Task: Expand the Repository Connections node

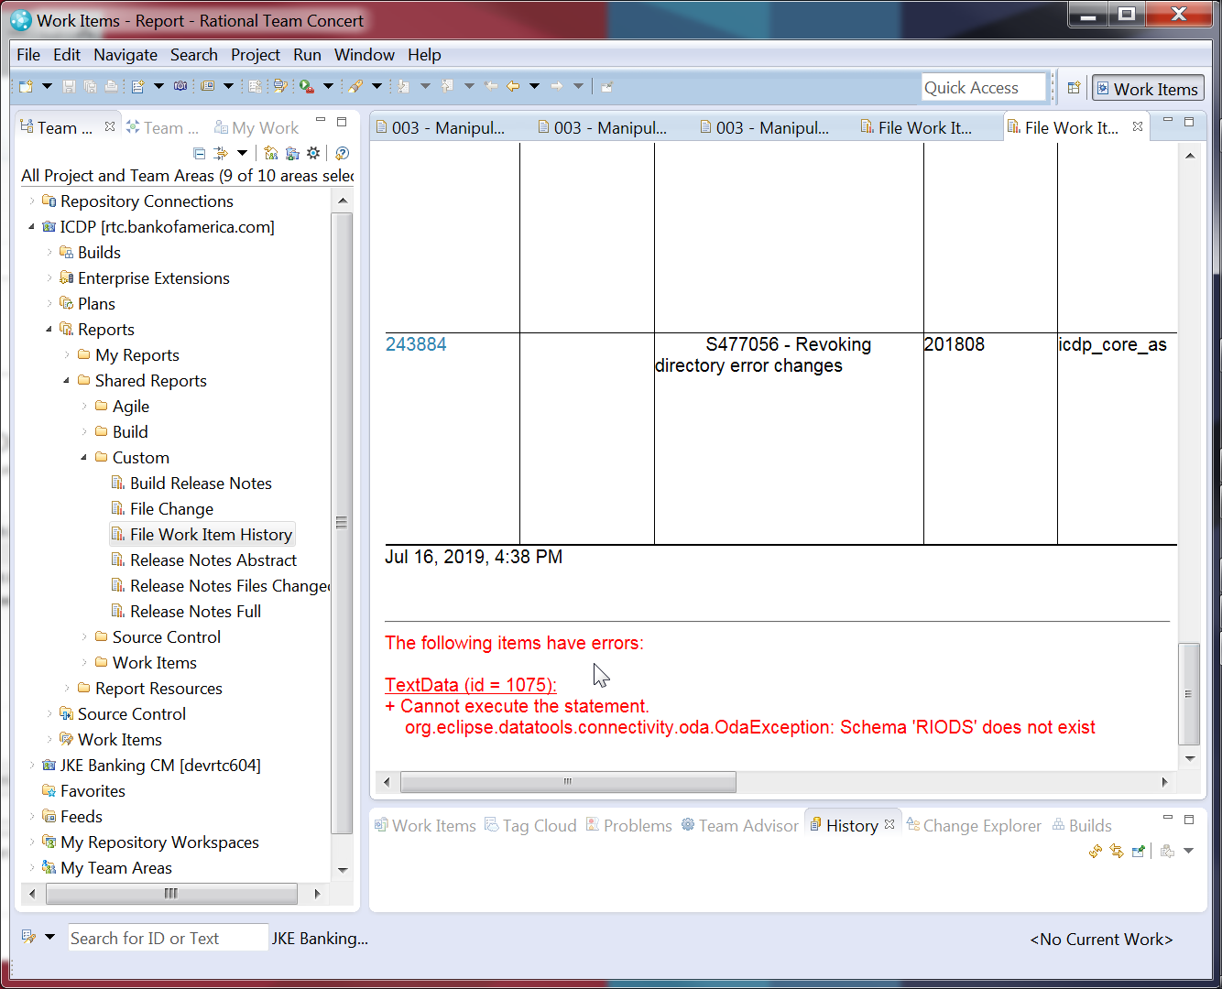Action: tap(32, 201)
